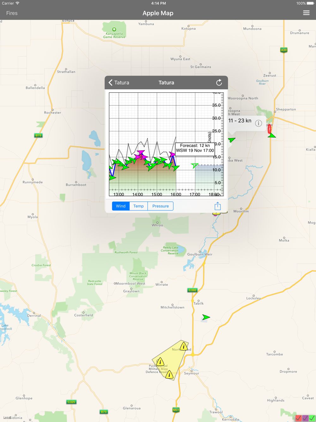316x422 pixels.
Task: Switch to the Temp graph tab
Action: click(138, 206)
